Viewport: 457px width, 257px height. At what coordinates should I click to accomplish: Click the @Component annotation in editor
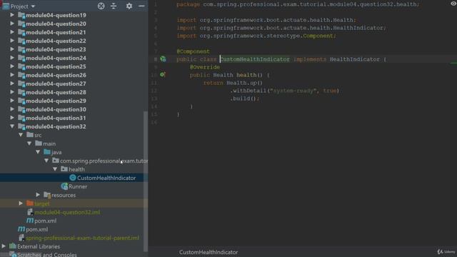click(x=193, y=51)
